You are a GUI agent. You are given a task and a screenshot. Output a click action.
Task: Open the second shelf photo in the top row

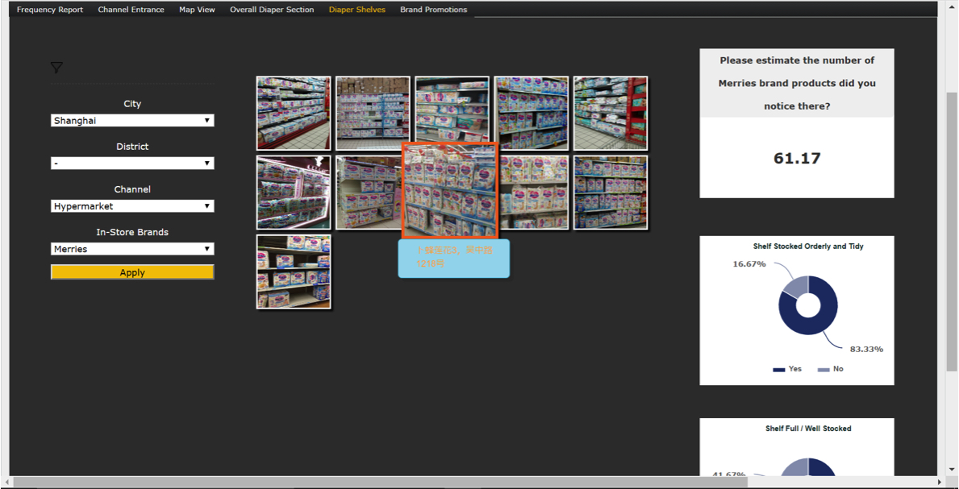(373, 113)
